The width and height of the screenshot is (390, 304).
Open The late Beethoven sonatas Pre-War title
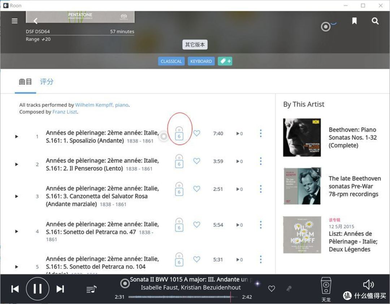coord(355,186)
